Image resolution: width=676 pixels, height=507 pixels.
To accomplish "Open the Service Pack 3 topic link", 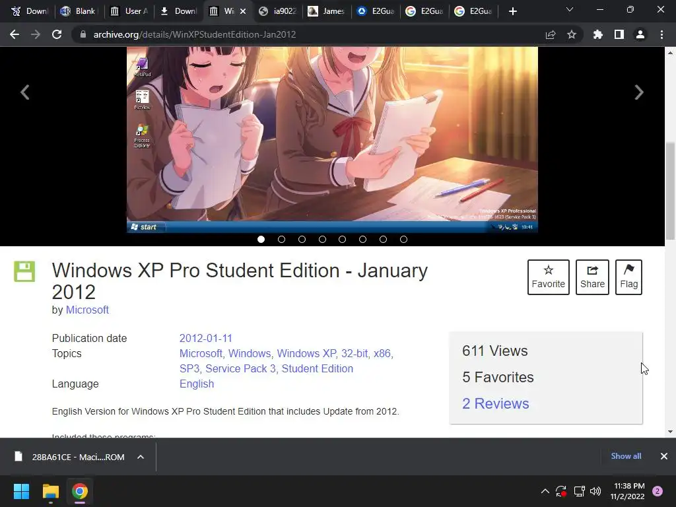I will click(x=240, y=368).
